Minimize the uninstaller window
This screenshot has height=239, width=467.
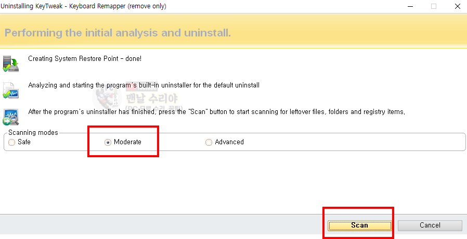coord(410,6)
